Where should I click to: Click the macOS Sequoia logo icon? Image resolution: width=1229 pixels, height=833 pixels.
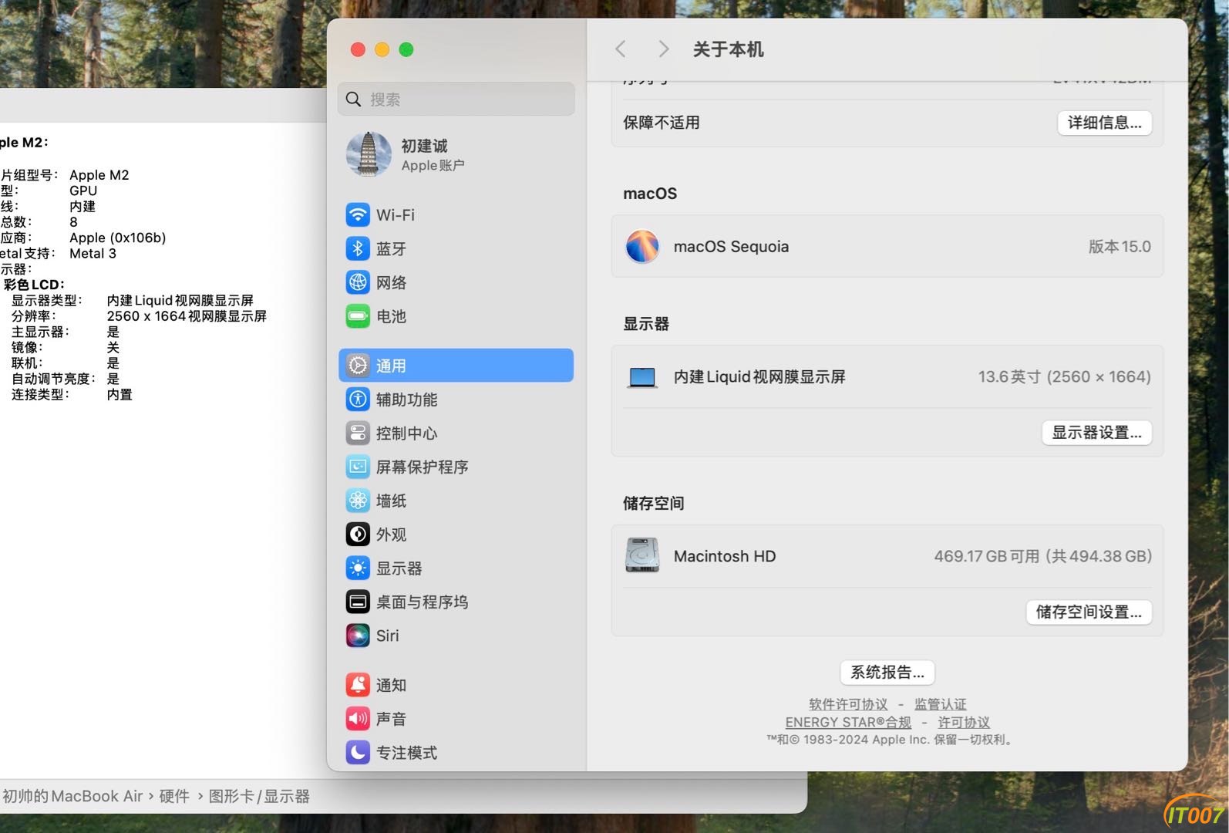point(642,247)
